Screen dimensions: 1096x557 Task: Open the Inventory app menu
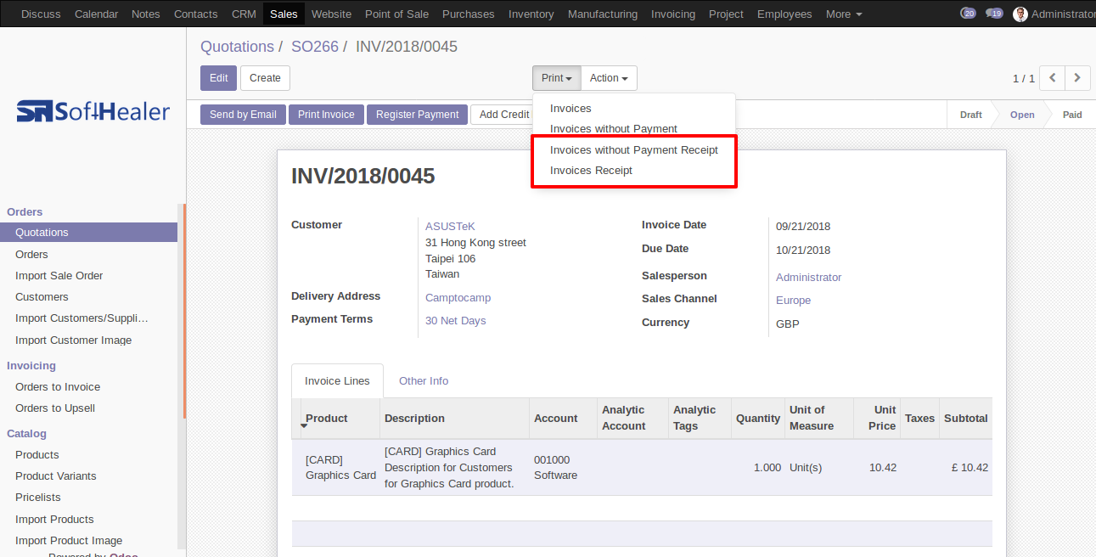click(531, 14)
